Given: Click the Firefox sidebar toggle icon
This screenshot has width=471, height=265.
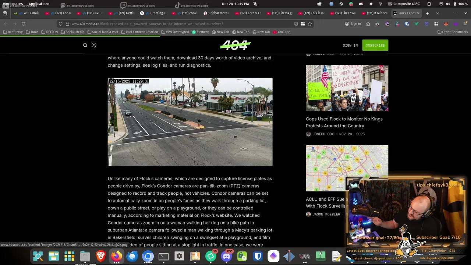Looking at the screenshot, I should pos(5,13).
